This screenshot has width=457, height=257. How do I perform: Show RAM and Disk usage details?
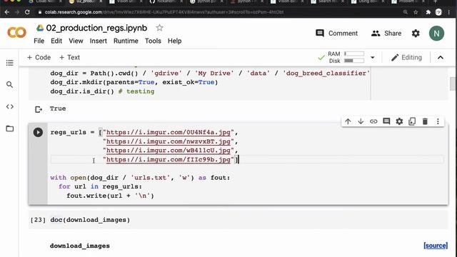click(x=346, y=57)
